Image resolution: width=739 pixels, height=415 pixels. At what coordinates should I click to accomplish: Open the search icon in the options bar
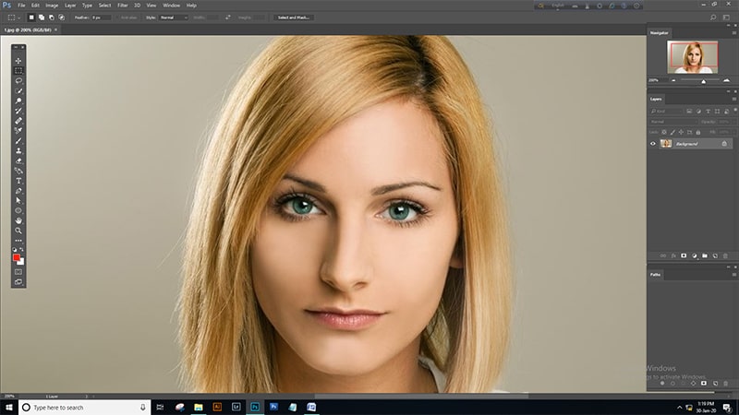[x=713, y=18]
